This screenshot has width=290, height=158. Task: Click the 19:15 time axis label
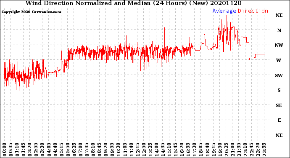[214, 150]
